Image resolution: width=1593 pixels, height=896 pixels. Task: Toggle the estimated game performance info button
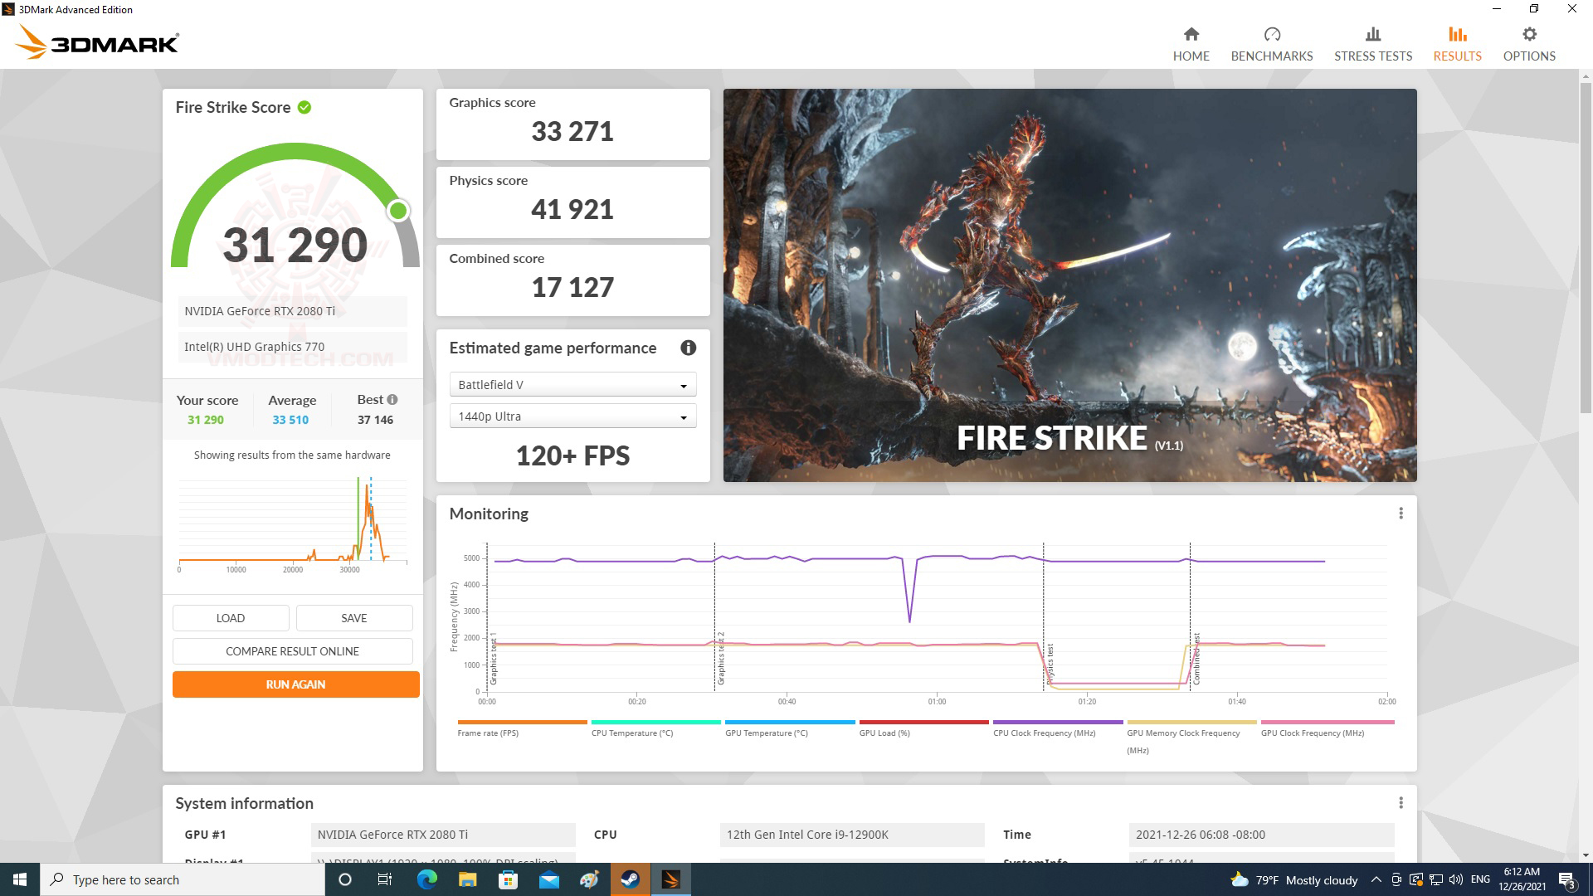click(686, 347)
